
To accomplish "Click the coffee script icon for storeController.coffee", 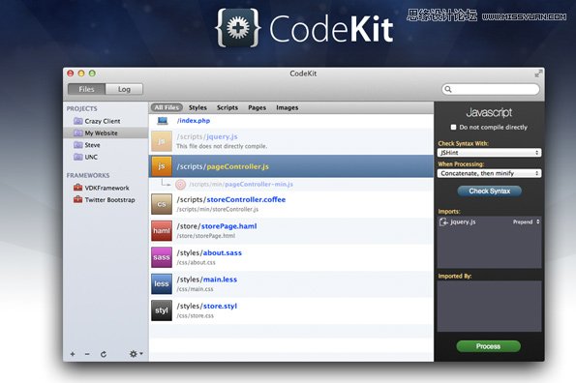I will pos(162,204).
